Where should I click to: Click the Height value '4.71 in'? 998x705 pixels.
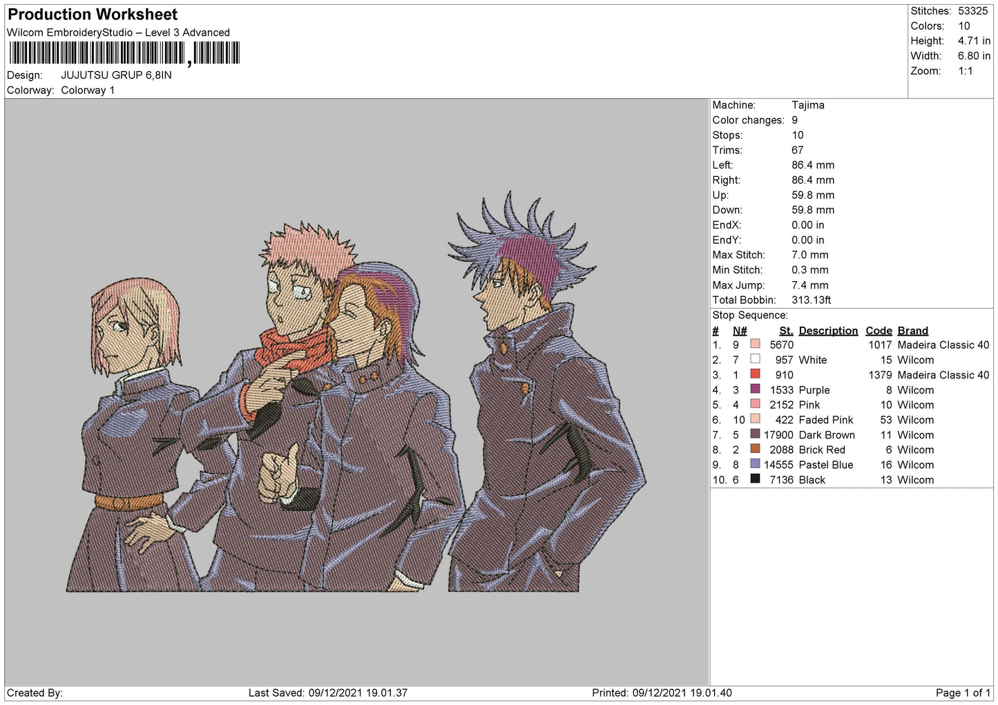pyautogui.click(x=974, y=41)
